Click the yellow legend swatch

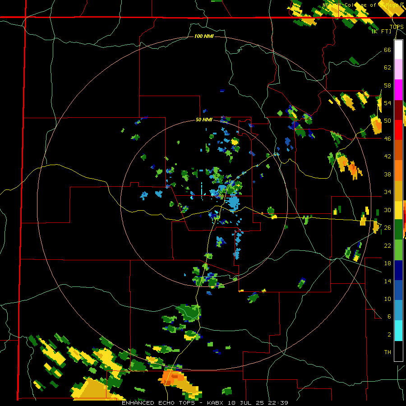coord(398,210)
